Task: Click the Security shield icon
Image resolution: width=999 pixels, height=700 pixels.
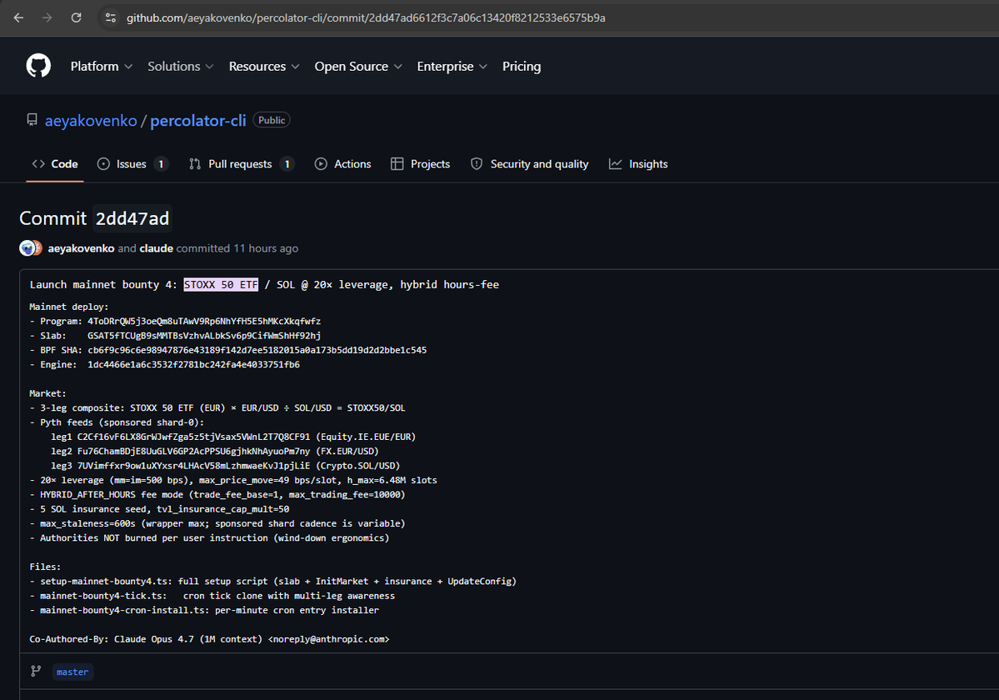Action: (477, 163)
